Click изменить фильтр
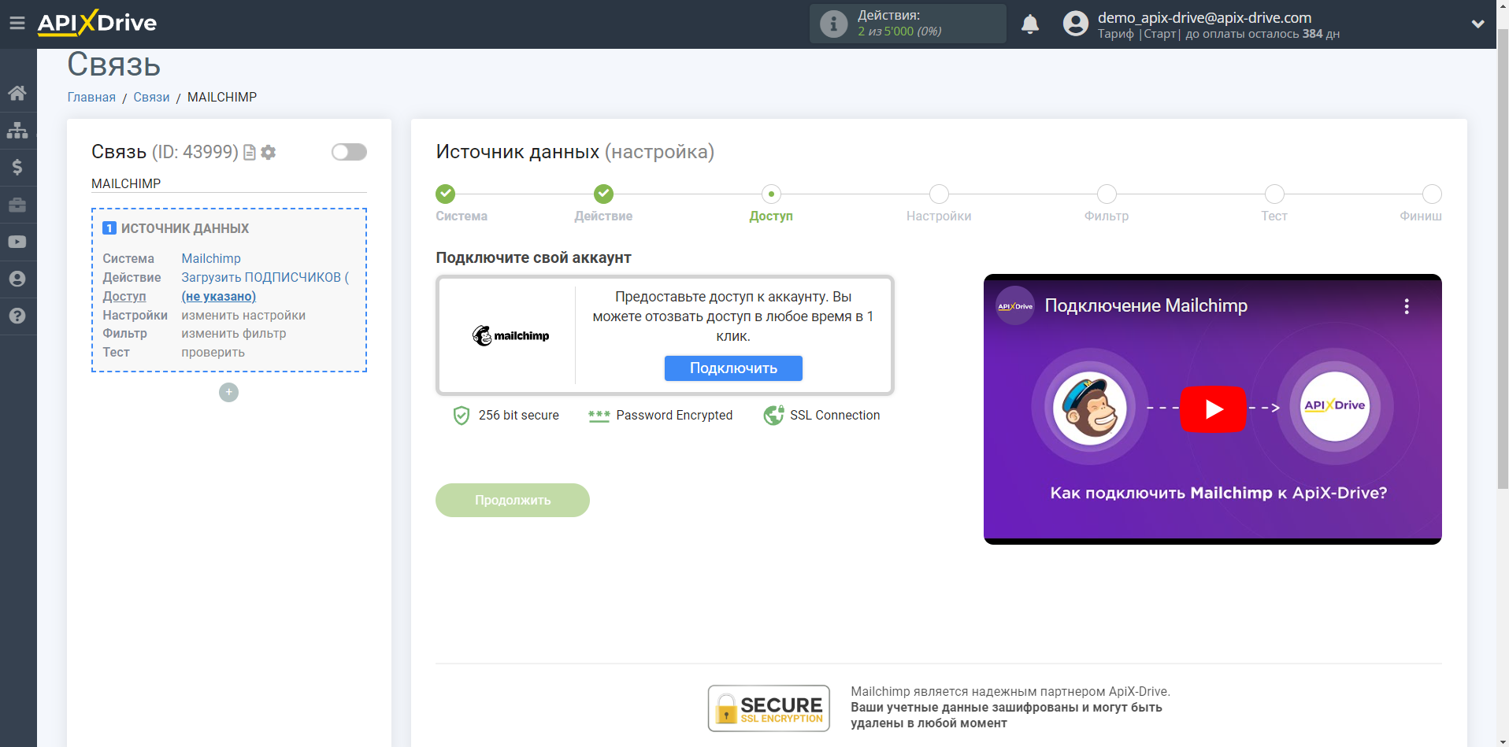This screenshot has height=747, width=1509. (x=234, y=334)
